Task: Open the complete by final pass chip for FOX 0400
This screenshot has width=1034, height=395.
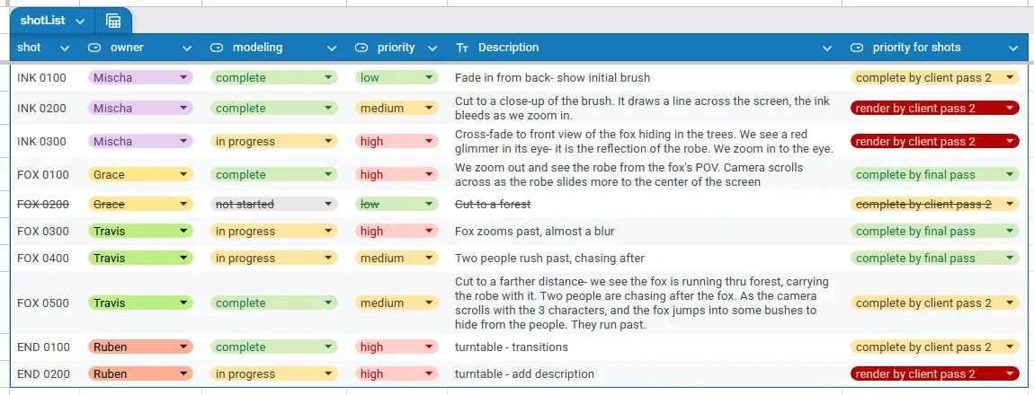Action: pyautogui.click(x=935, y=258)
